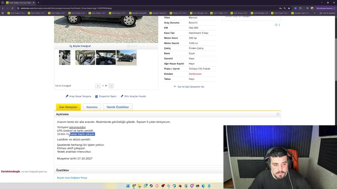This screenshot has width=337, height=189.
Task: Open Sıfır Araçları İncele link
Action: pyautogui.click(x=133, y=96)
